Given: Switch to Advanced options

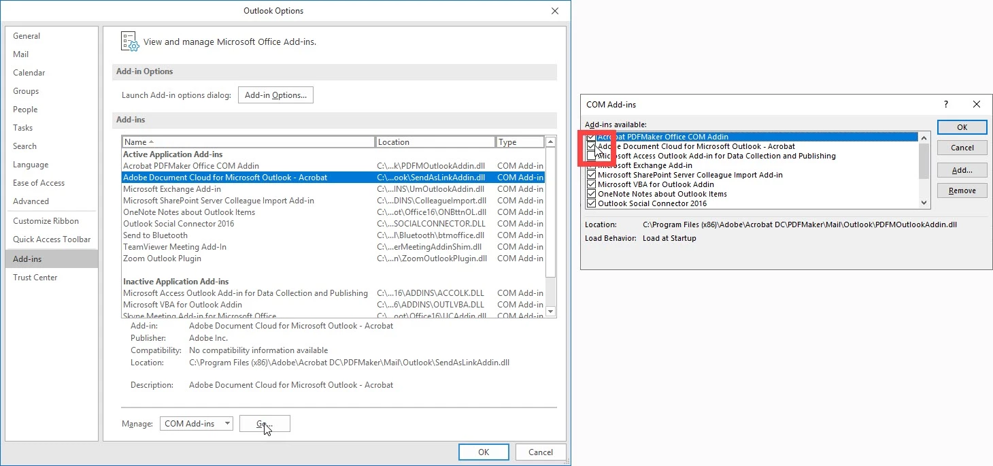Looking at the screenshot, I should [x=52, y=201].
